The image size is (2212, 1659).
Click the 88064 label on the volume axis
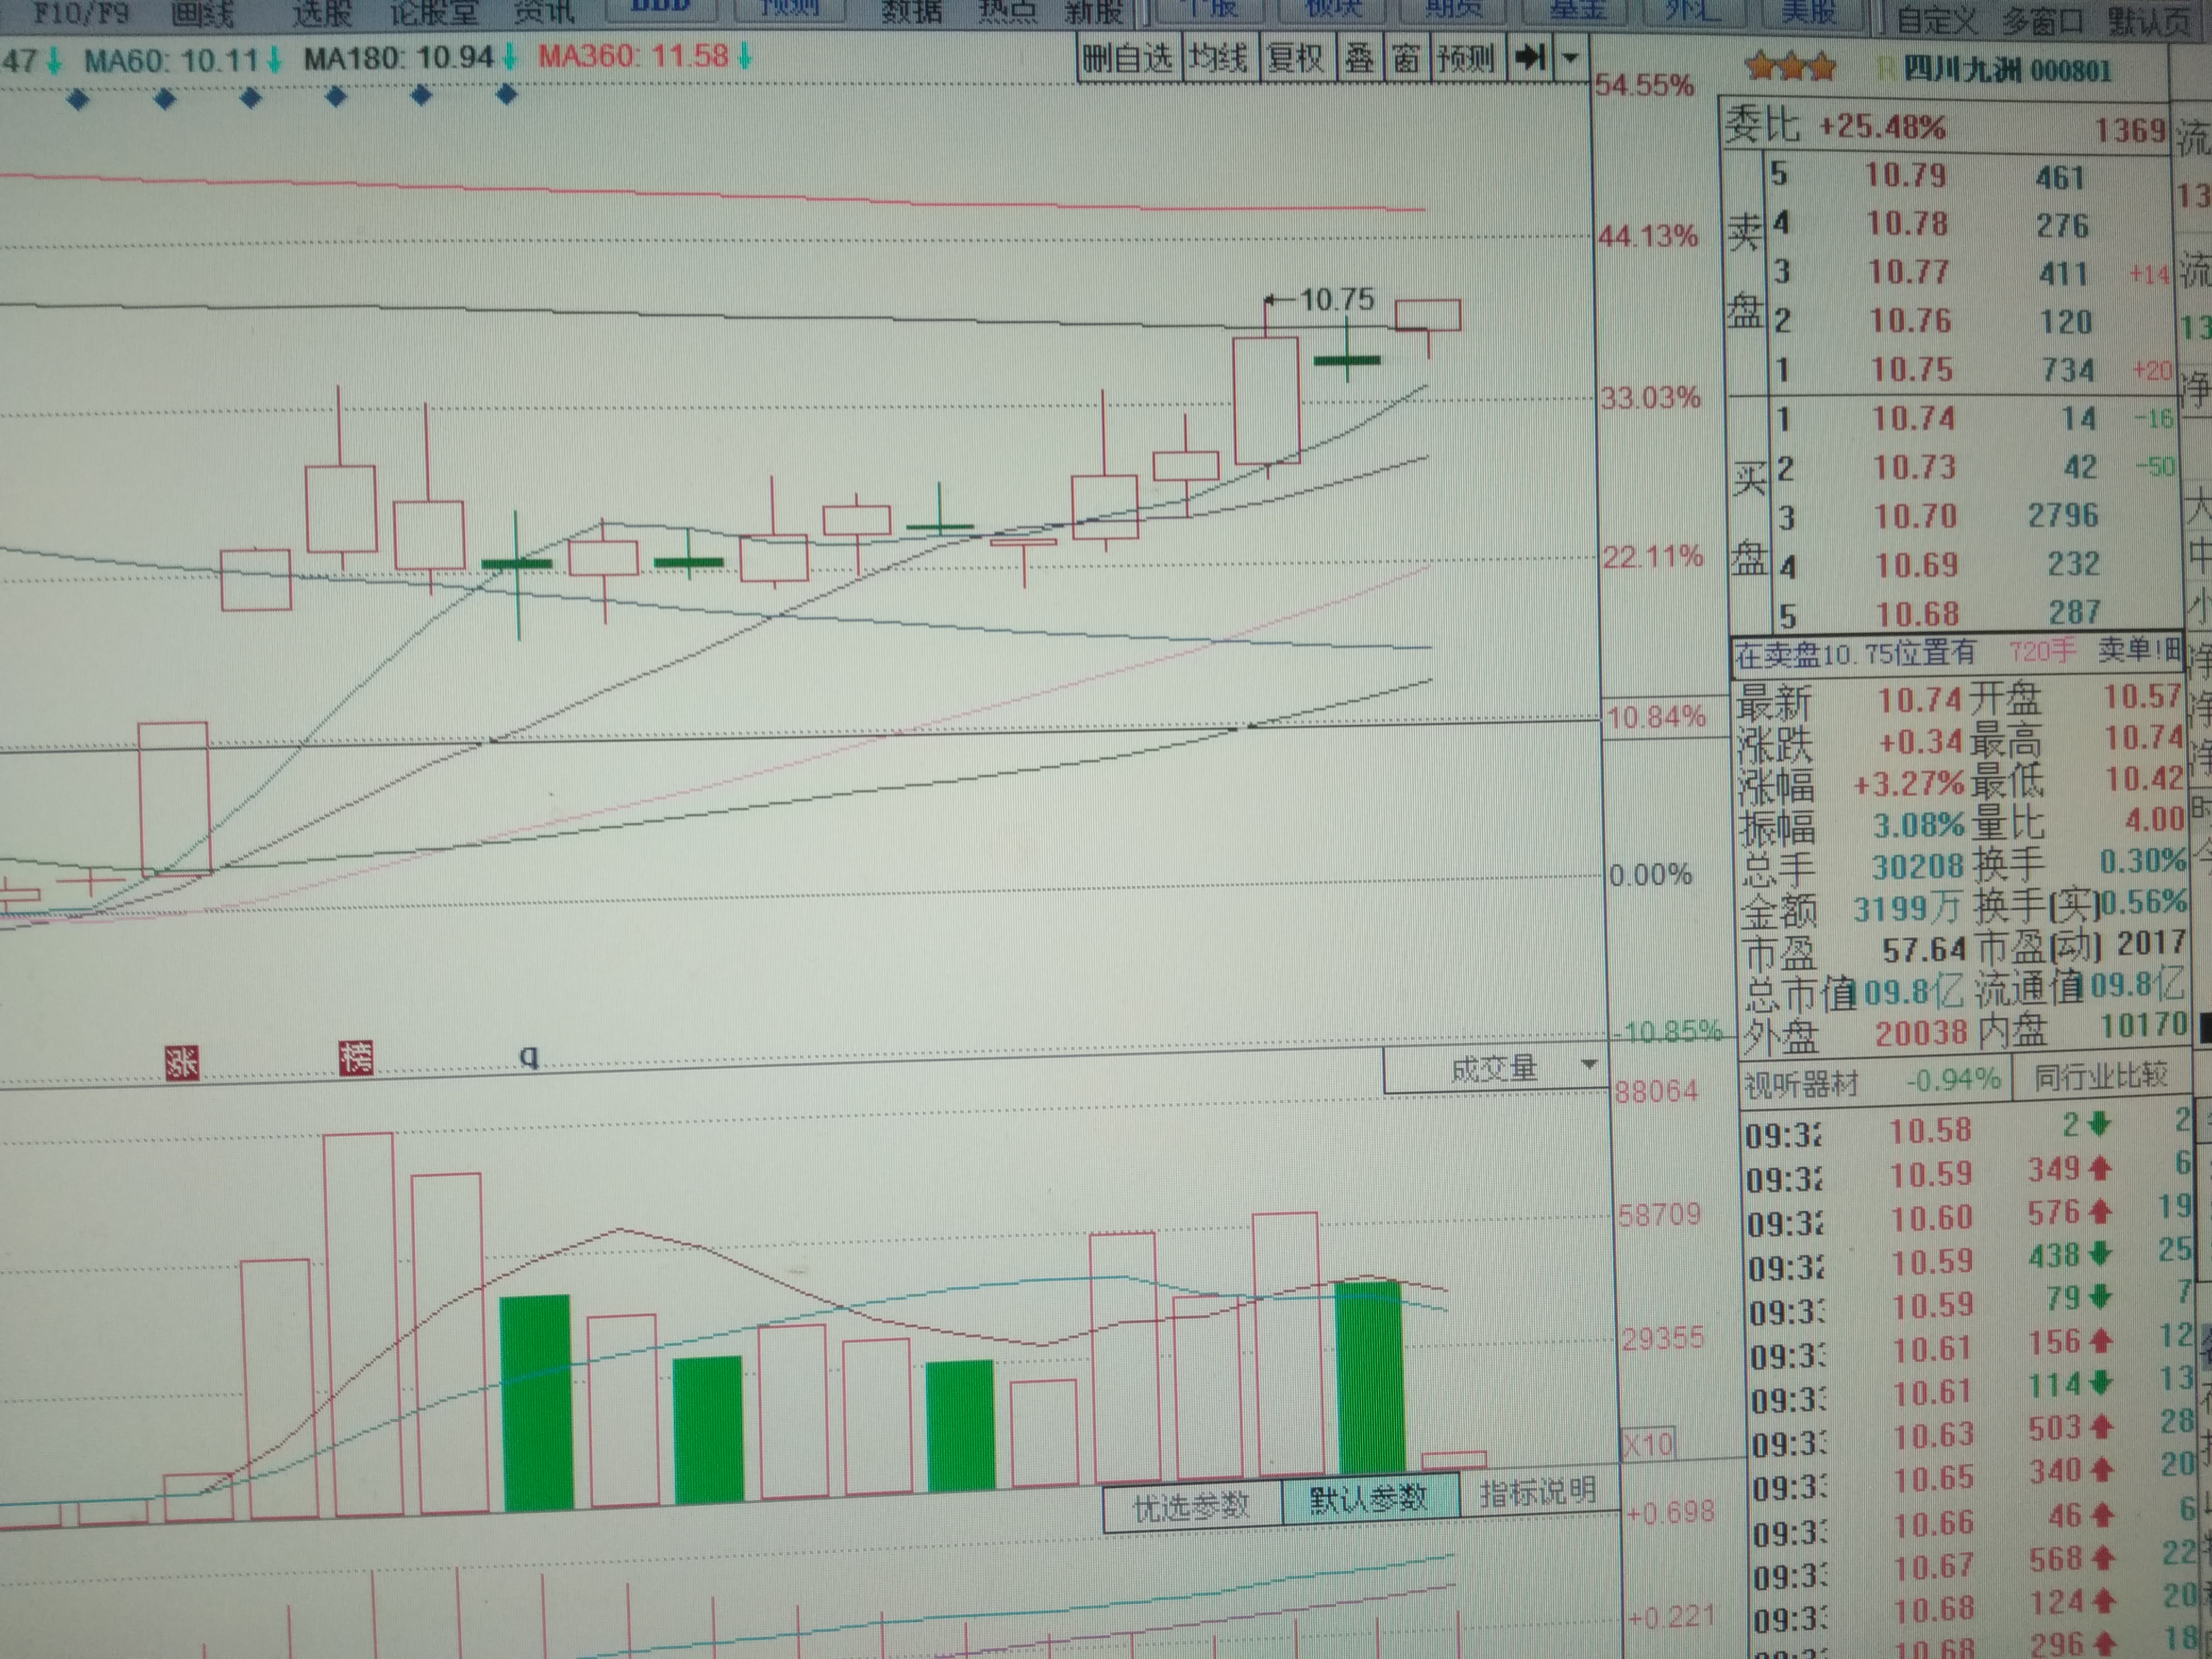[1656, 1090]
